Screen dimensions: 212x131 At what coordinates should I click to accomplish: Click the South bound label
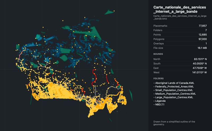point(157,64)
